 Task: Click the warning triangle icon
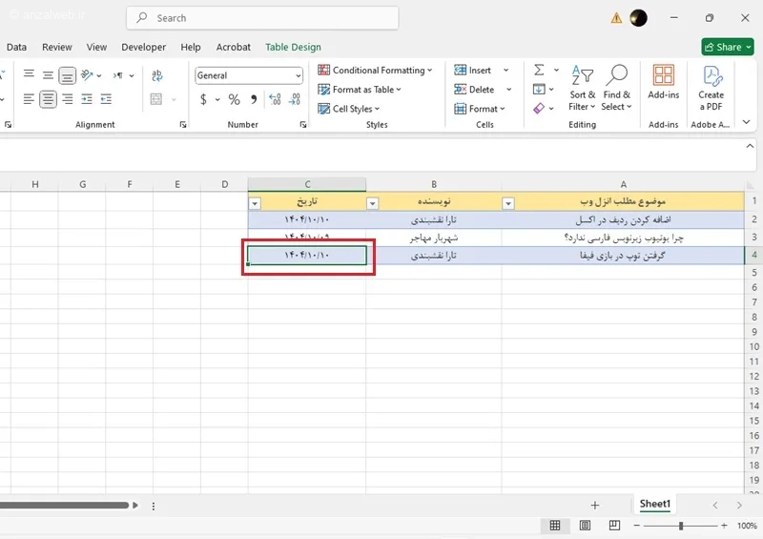tap(616, 18)
